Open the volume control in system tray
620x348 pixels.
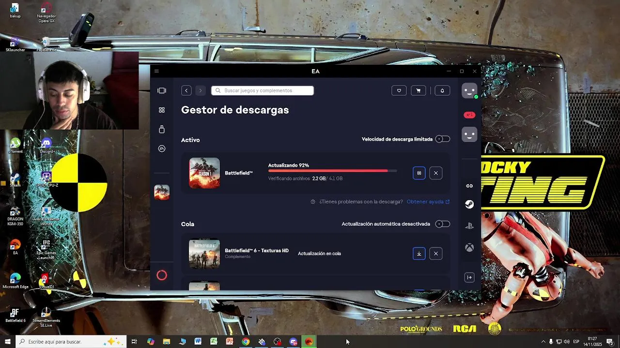567,342
